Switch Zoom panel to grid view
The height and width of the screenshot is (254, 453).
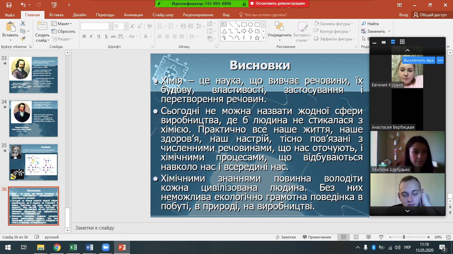click(x=402, y=42)
